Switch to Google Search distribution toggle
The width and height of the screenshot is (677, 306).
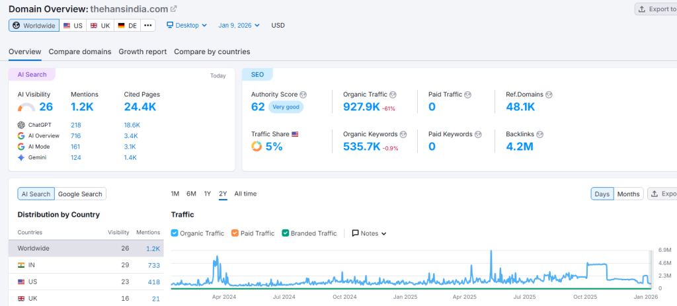[x=80, y=194]
